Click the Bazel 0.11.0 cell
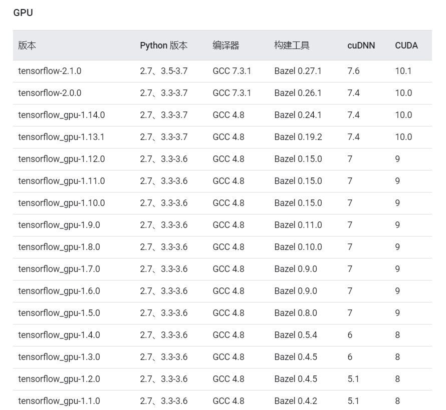446x410 pixels. (x=298, y=225)
